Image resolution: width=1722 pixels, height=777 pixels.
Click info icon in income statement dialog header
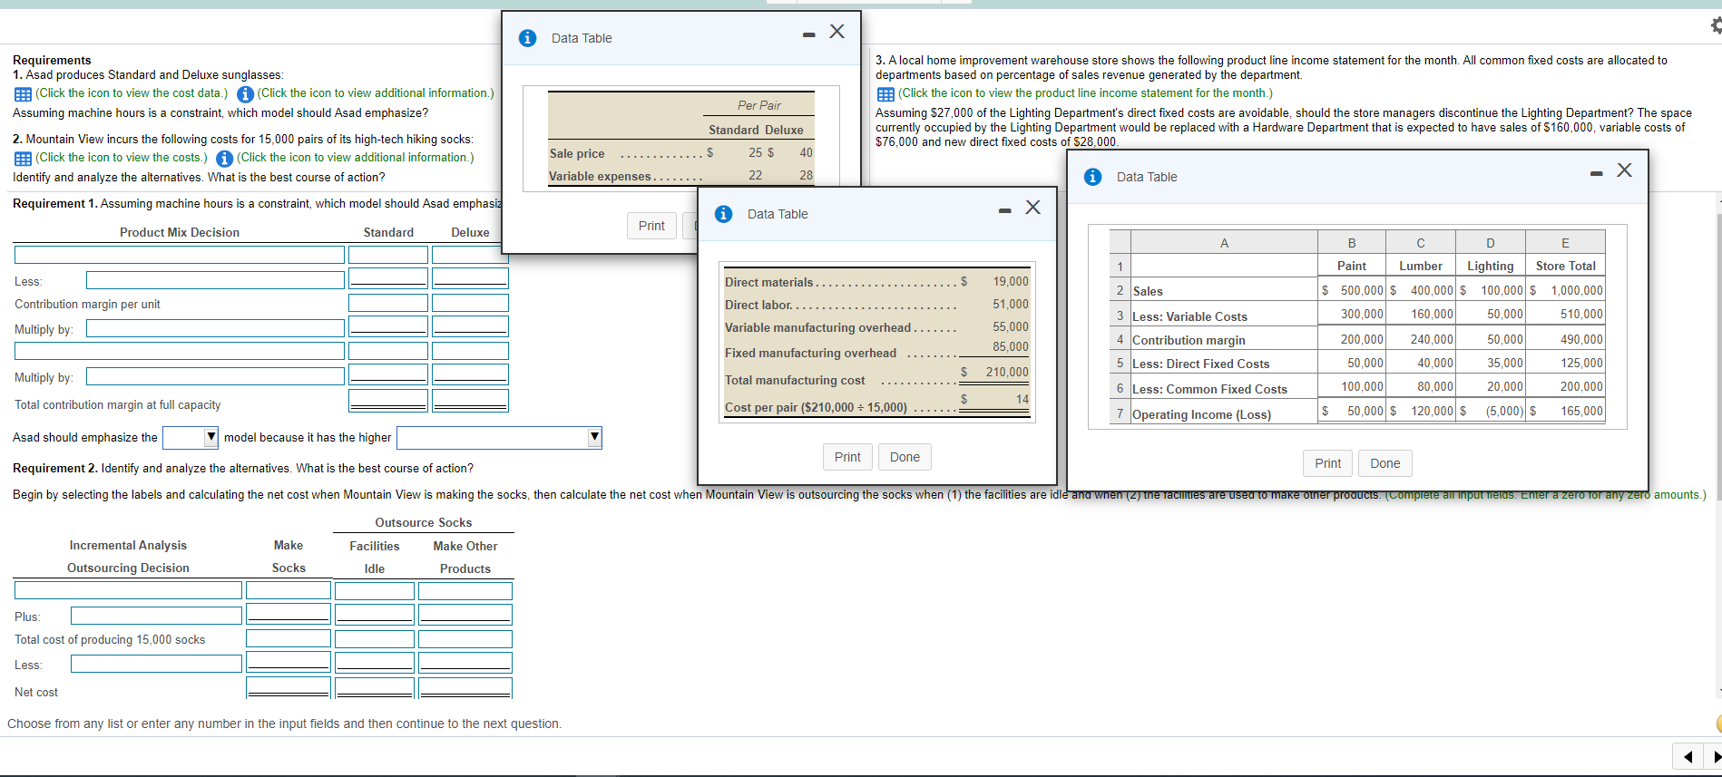point(1093,177)
